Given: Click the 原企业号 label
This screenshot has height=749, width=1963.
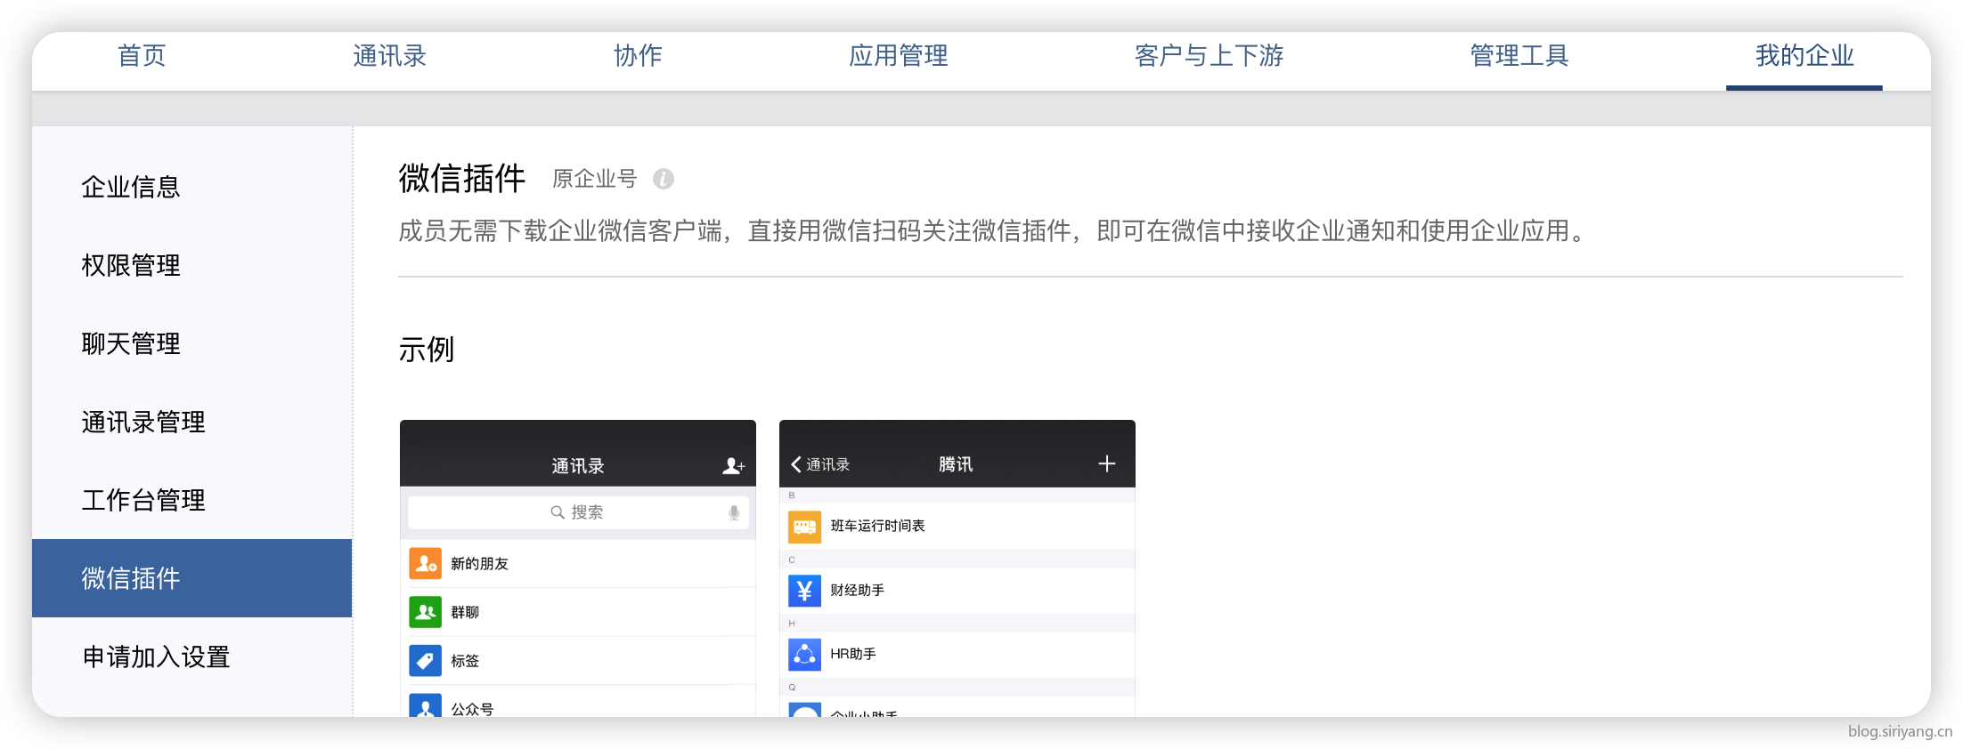Looking at the screenshot, I should point(595,179).
